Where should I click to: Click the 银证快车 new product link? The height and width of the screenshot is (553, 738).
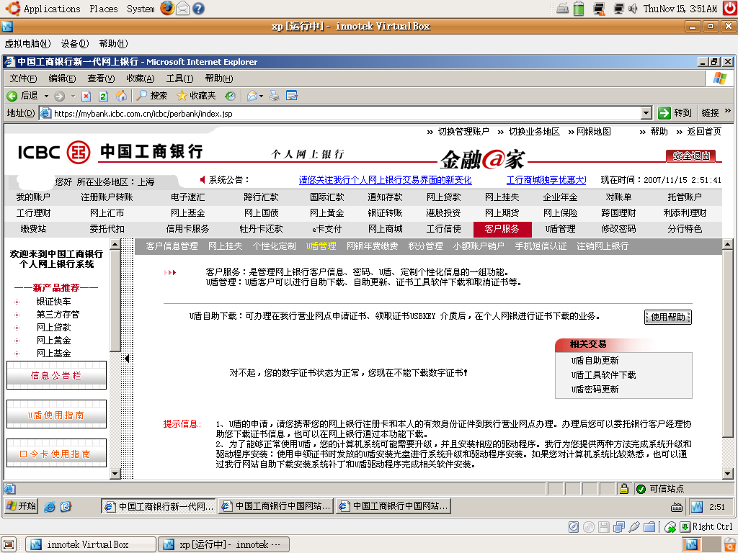[x=53, y=302]
